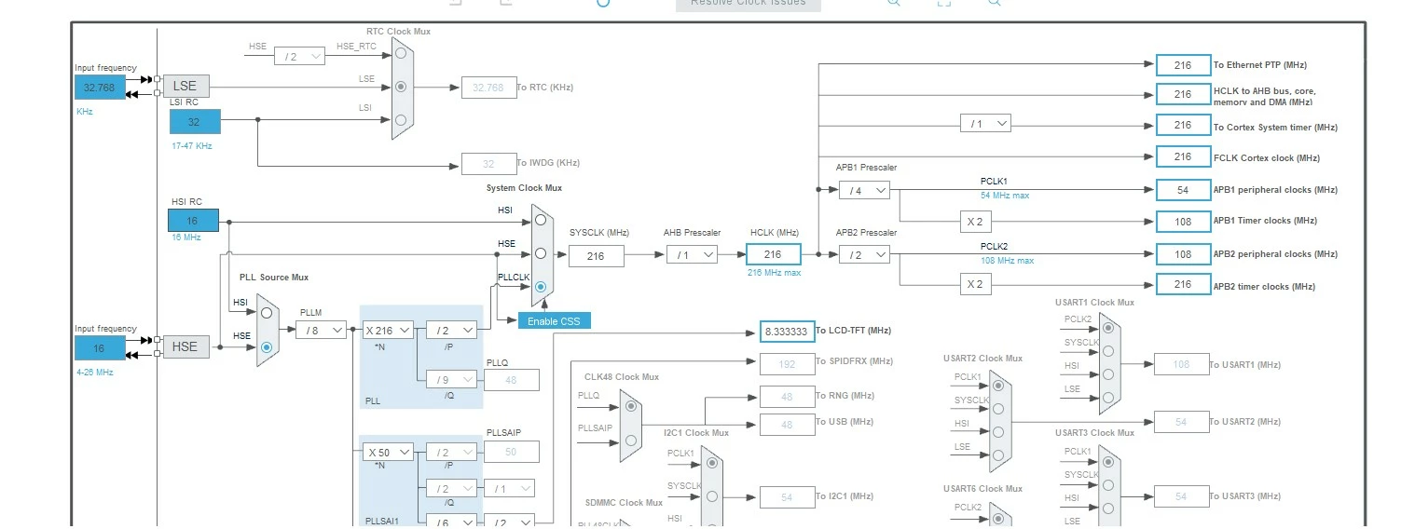Click the Enable CSS button

[x=555, y=321]
